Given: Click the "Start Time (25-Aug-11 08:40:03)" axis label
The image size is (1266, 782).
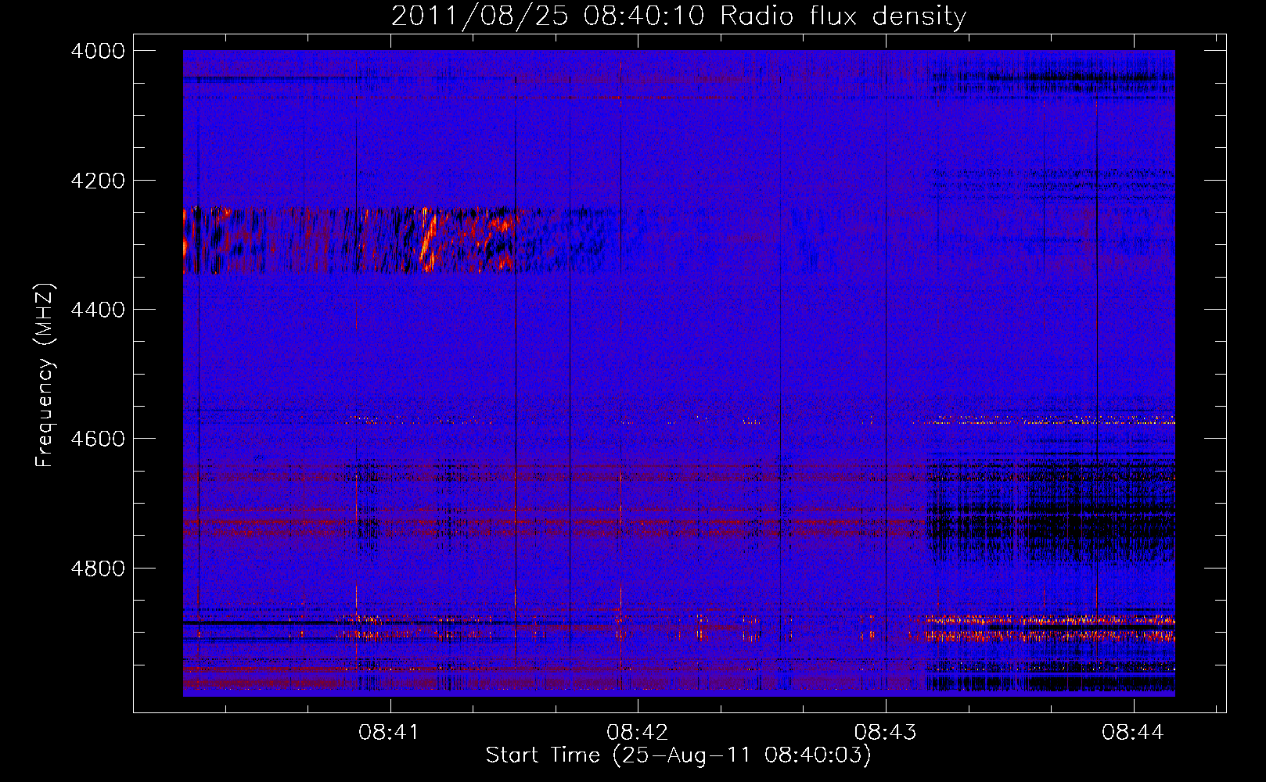Looking at the screenshot, I should coord(678,755).
